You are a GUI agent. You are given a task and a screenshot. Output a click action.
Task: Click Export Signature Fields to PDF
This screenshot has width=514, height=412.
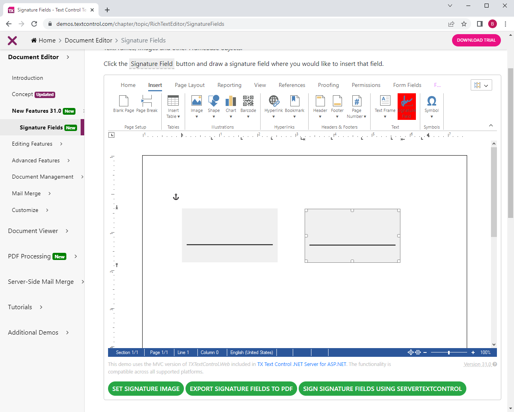click(241, 389)
